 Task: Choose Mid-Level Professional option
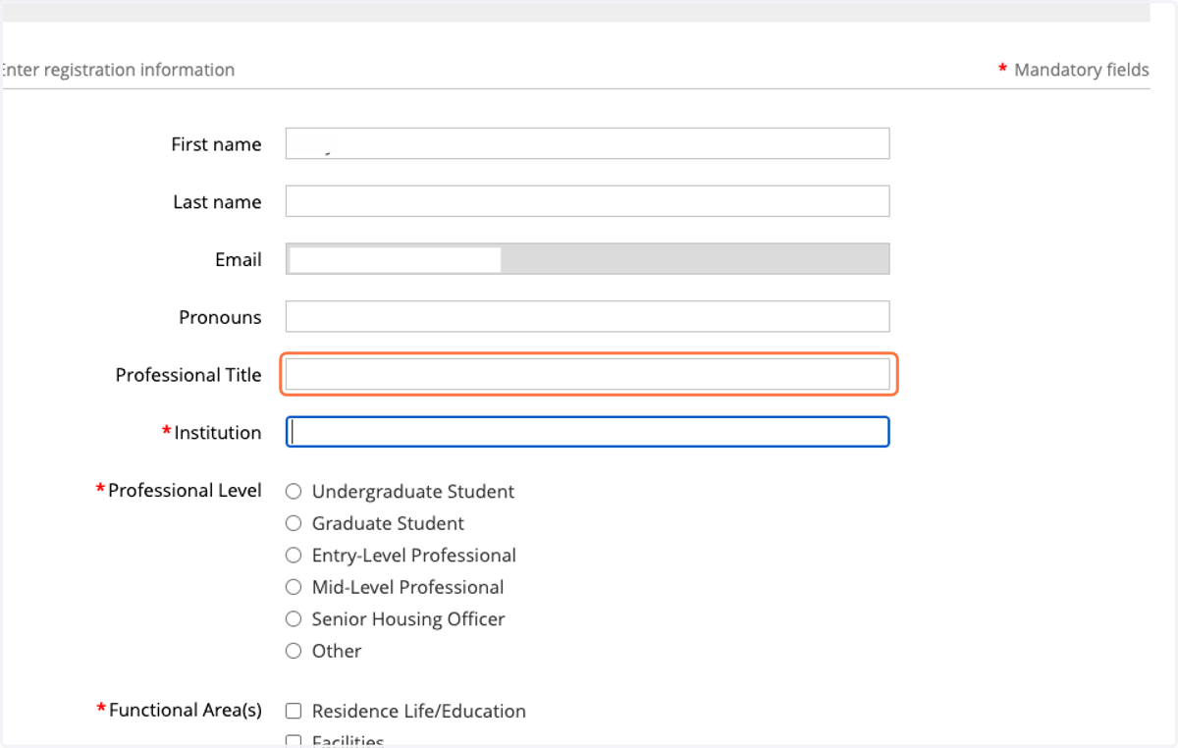click(x=293, y=587)
